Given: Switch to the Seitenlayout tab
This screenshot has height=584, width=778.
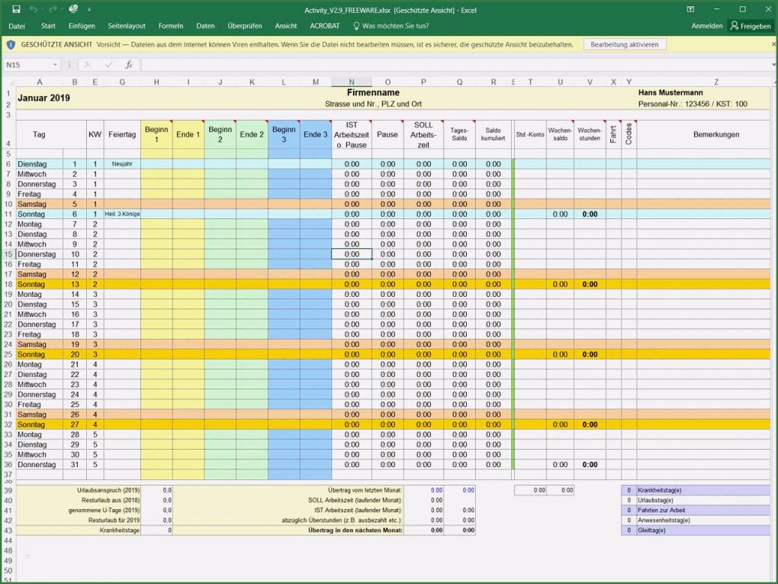Looking at the screenshot, I should [127, 26].
